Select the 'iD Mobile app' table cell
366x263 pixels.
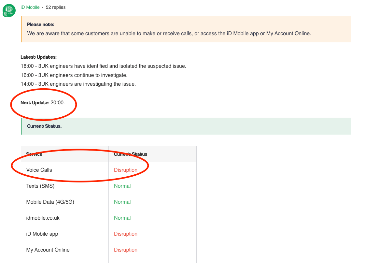point(65,234)
